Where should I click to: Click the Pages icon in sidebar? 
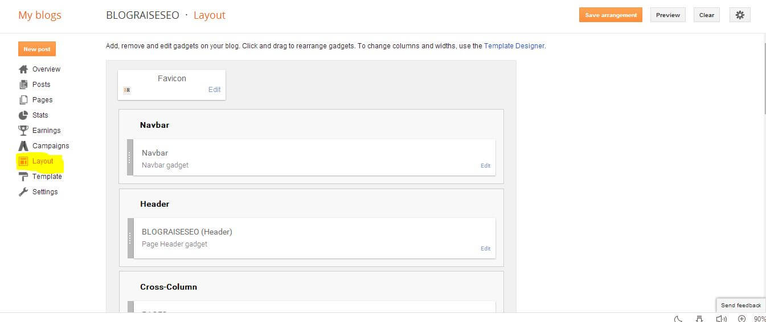[23, 100]
